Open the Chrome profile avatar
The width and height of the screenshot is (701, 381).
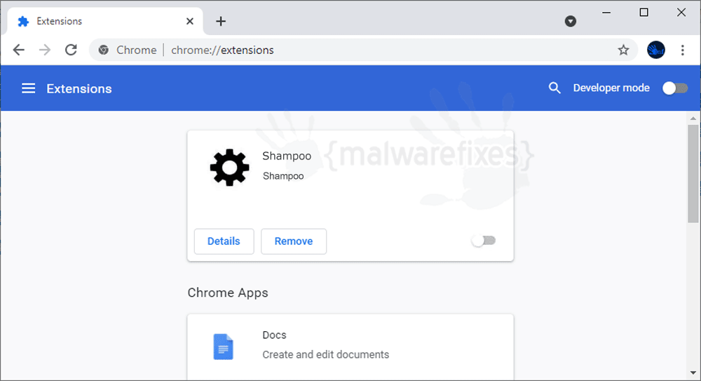pos(656,50)
